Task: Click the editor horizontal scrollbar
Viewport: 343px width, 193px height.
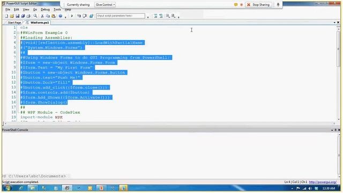Action: coord(169,124)
